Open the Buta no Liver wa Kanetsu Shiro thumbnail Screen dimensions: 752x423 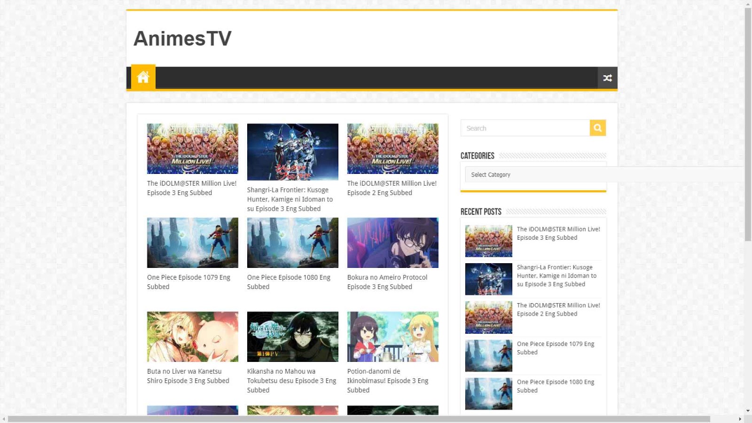click(193, 337)
